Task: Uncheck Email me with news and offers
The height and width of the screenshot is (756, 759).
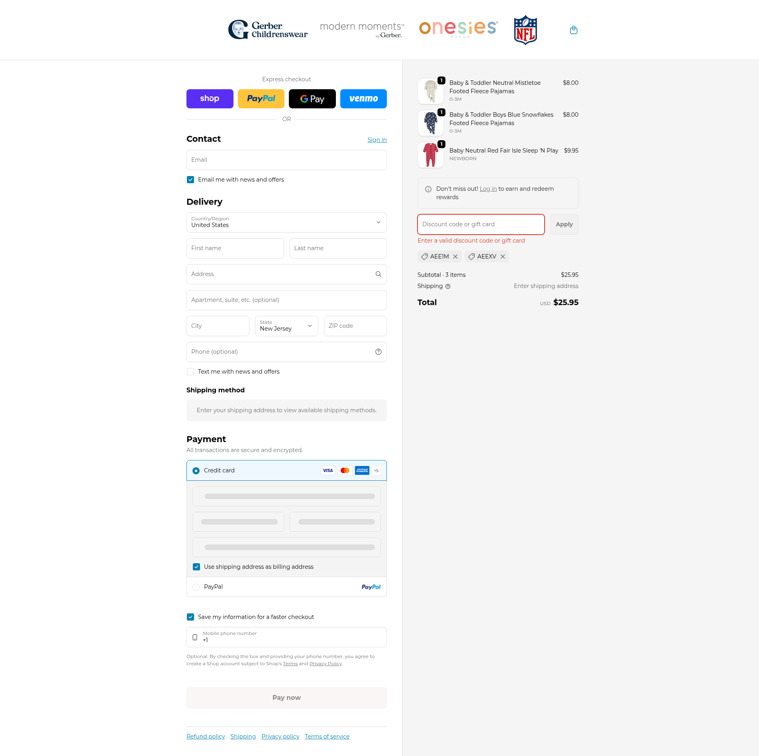Action: (190, 180)
